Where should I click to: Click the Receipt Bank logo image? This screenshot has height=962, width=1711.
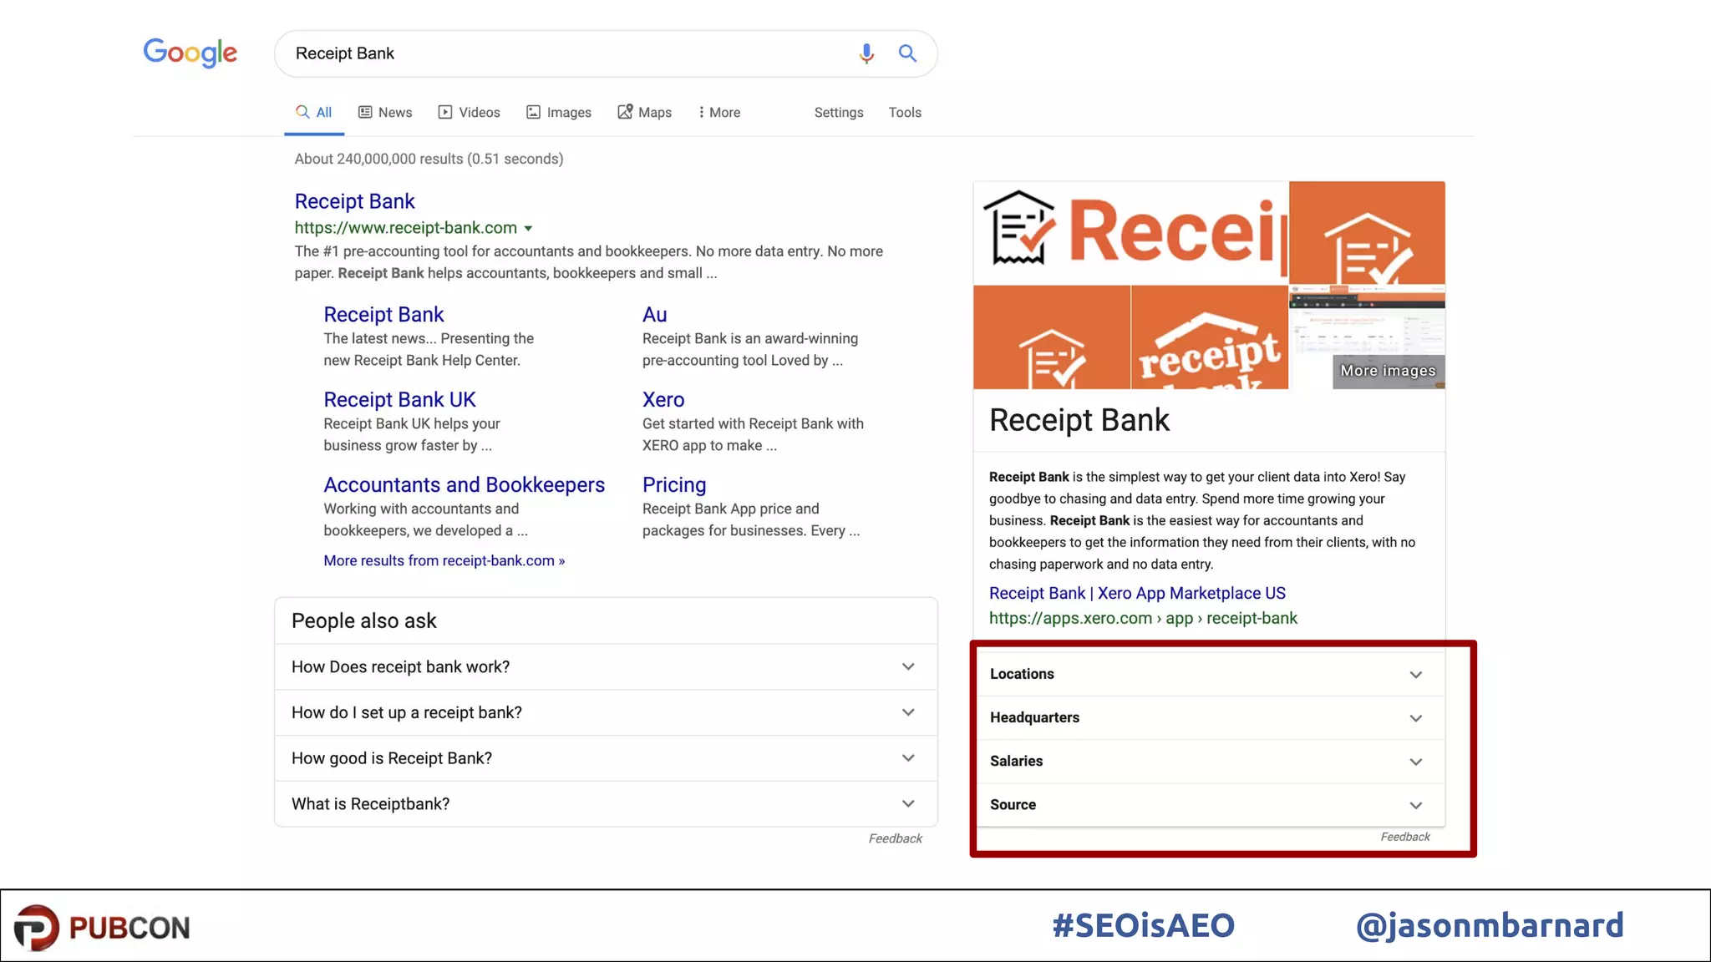click(1130, 232)
